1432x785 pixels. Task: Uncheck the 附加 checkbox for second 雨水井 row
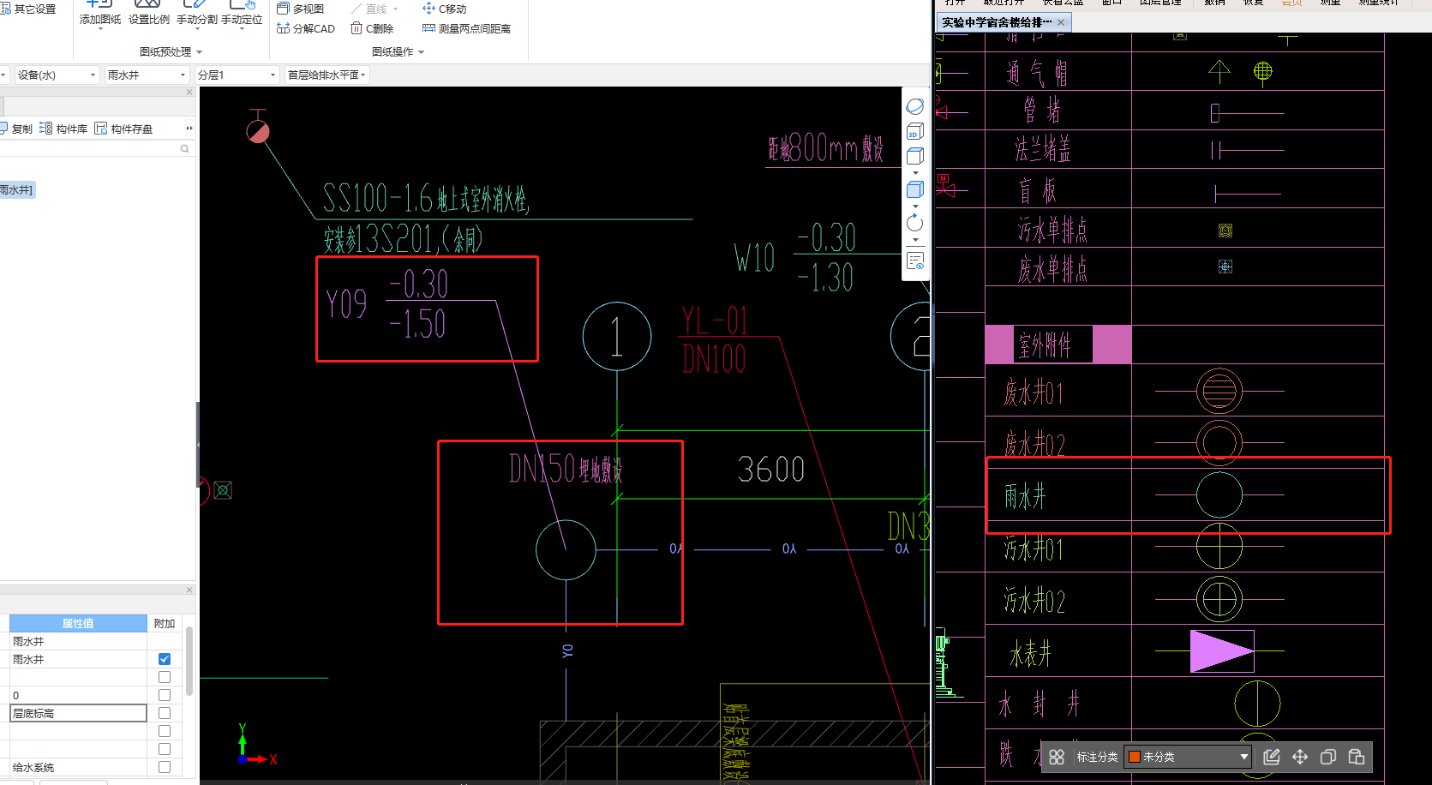click(165, 659)
